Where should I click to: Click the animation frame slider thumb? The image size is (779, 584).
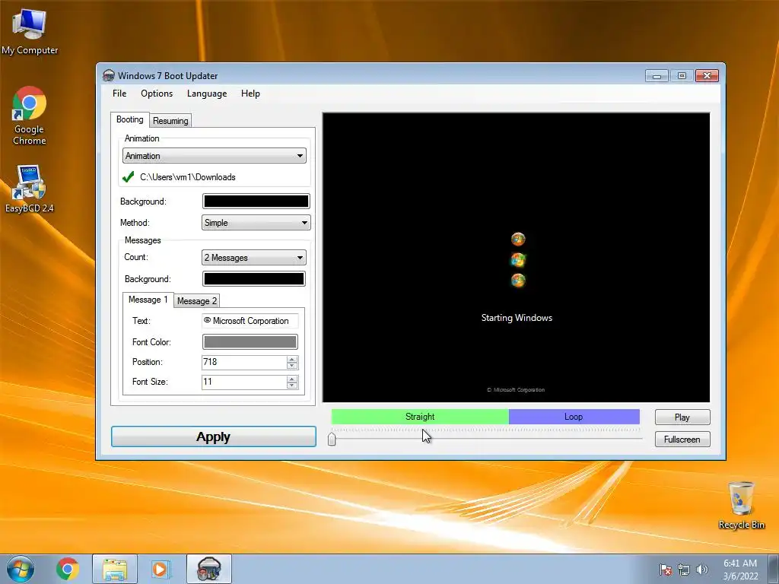(x=332, y=439)
